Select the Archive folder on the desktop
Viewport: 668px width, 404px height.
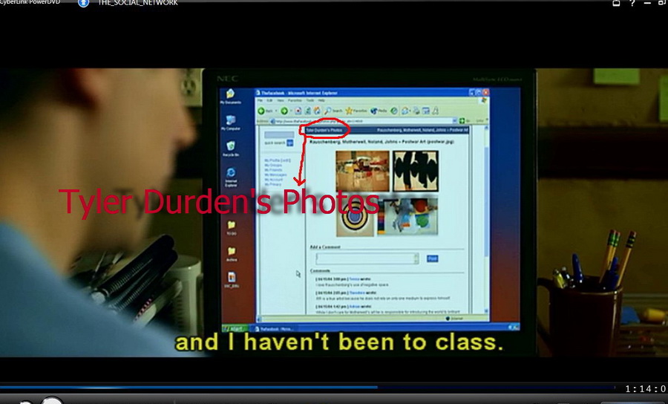[x=232, y=254]
